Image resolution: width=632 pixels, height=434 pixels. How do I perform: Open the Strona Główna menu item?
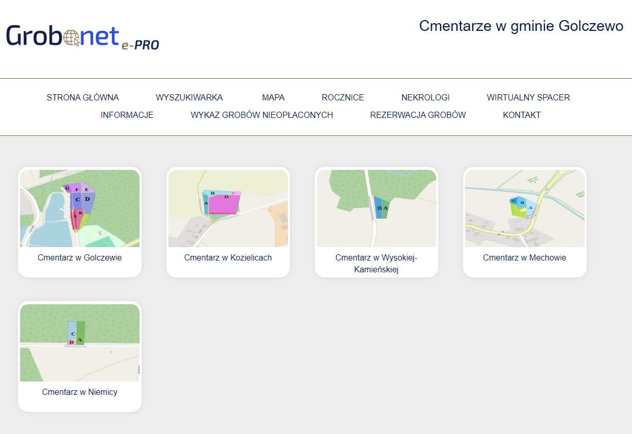(x=82, y=97)
